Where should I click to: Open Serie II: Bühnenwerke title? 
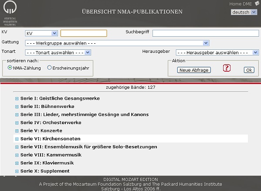(x=47, y=106)
